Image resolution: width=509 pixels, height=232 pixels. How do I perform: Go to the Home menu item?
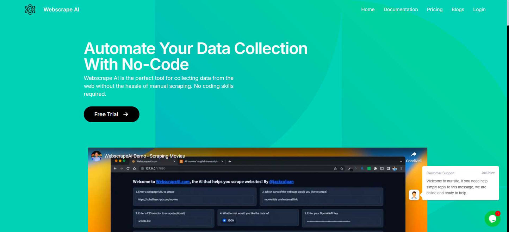point(368,9)
